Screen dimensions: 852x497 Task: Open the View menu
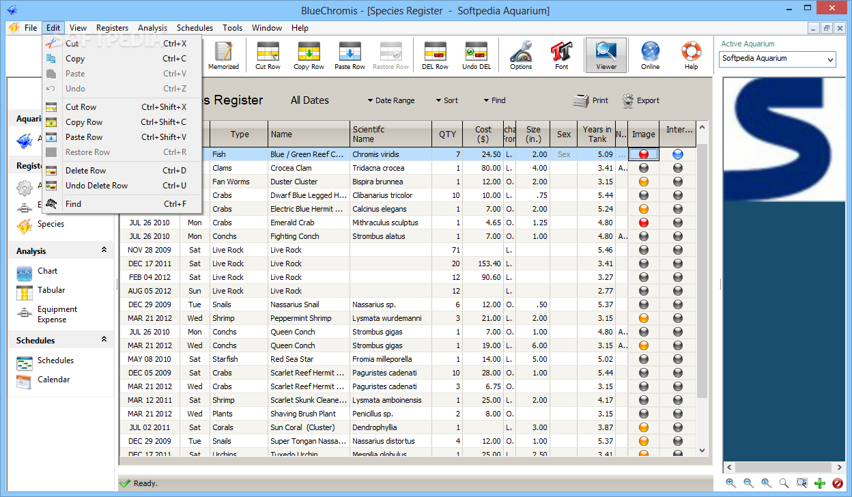pyautogui.click(x=78, y=28)
